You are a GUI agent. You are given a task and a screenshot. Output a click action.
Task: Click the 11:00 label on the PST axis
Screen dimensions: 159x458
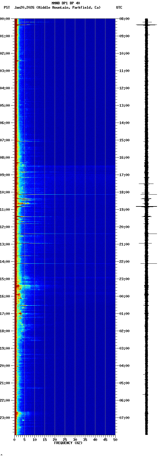(5, 210)
